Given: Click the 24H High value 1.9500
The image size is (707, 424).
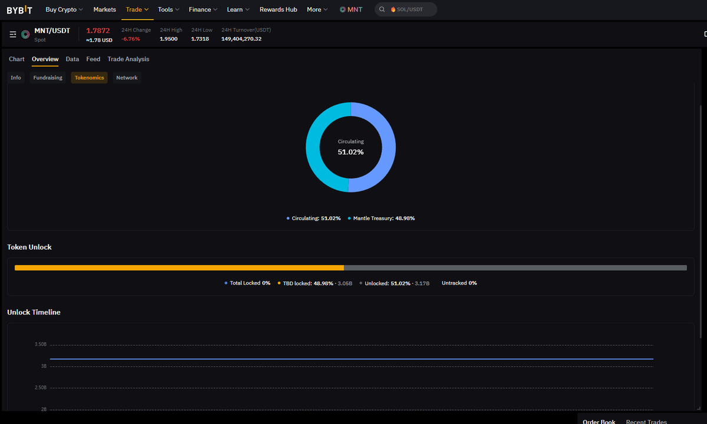Looking at the screenshot, I should click(169, 39).
